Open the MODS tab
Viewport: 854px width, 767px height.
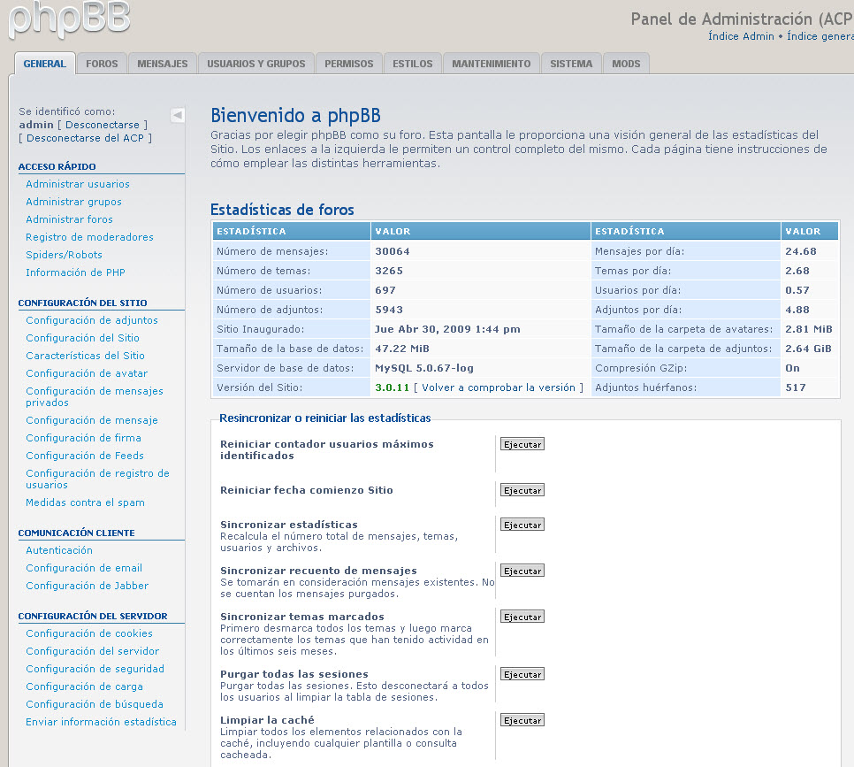click(x=626, y=63)
